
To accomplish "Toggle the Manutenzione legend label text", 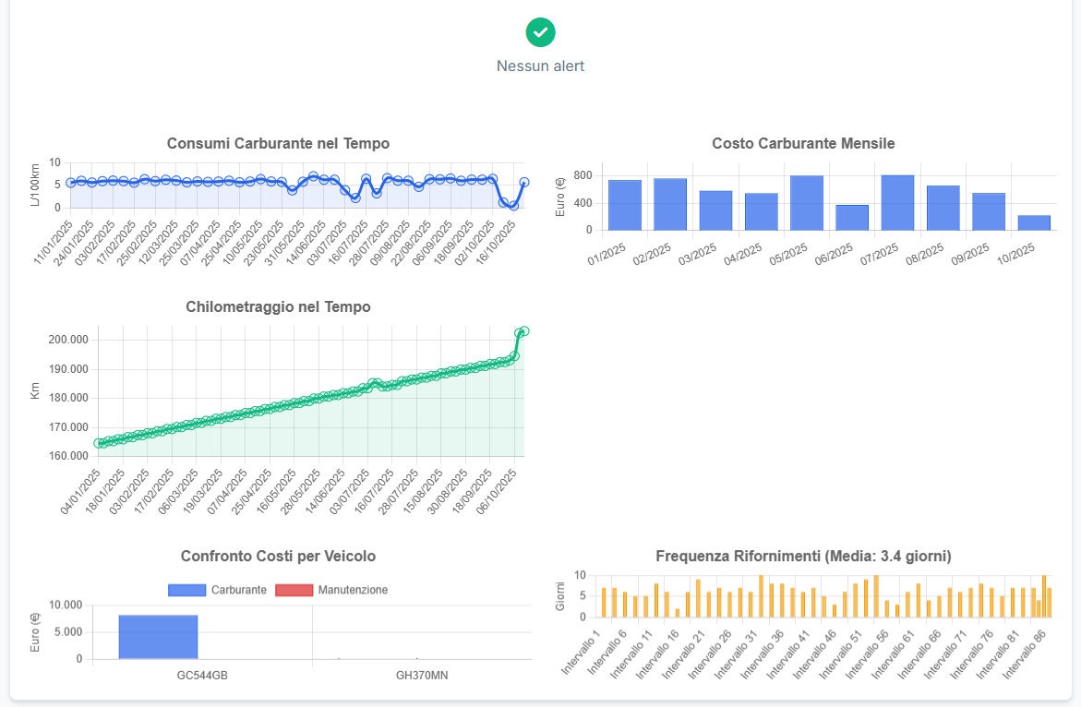I will point(352,590).
